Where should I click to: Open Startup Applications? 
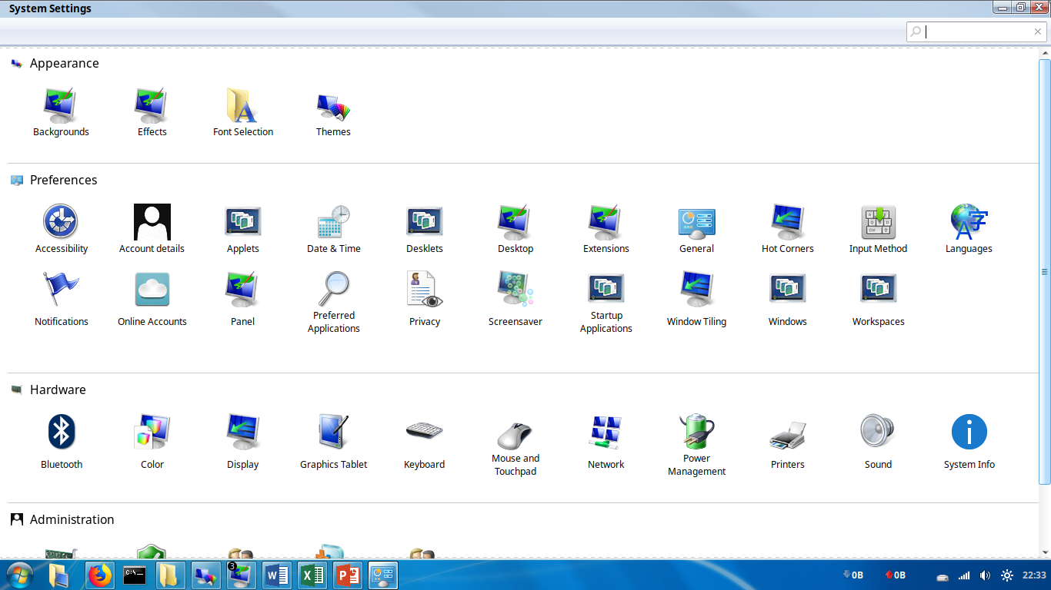click(606, 303)
